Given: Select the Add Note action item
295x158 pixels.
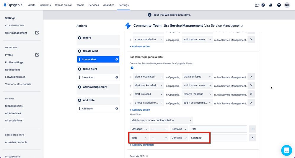Looking at the screenshot, I should (98, 109).
